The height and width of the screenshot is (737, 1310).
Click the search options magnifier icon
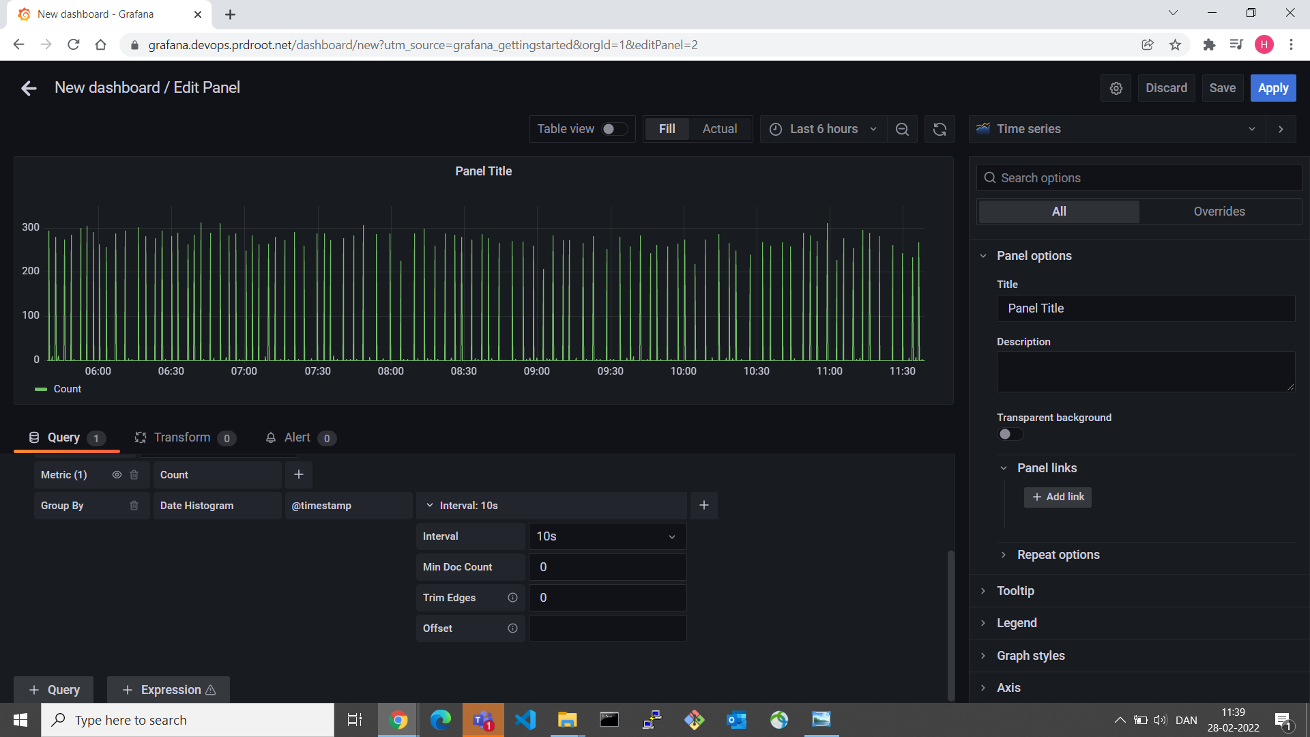pyautogui.click(x=990, y=177)
